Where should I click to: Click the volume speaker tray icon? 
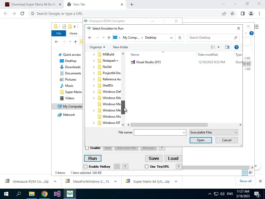(222, 194)
